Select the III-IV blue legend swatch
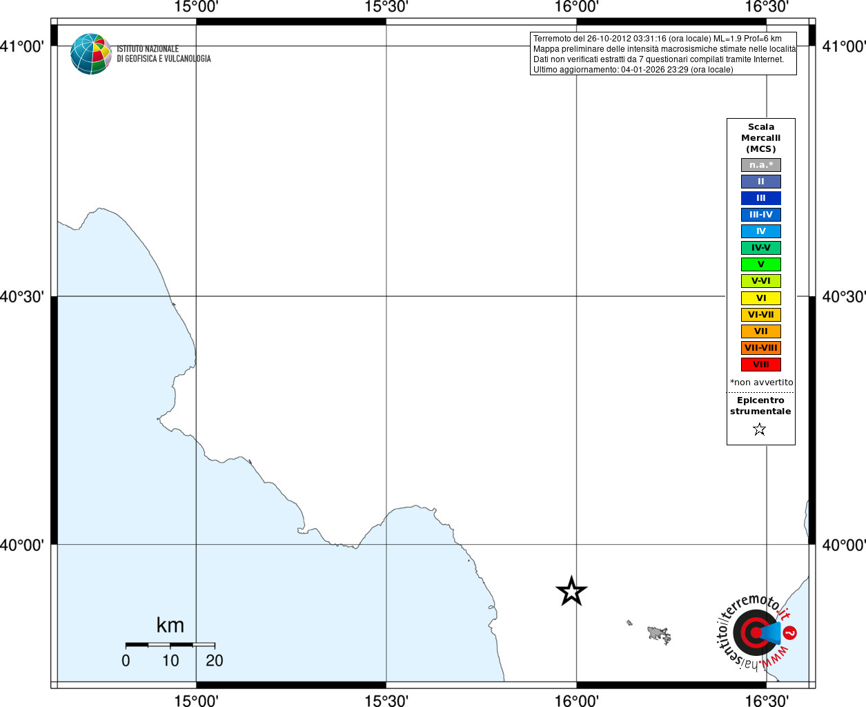The width and height of the screenshot is (866, 707). tap(761, 215)
